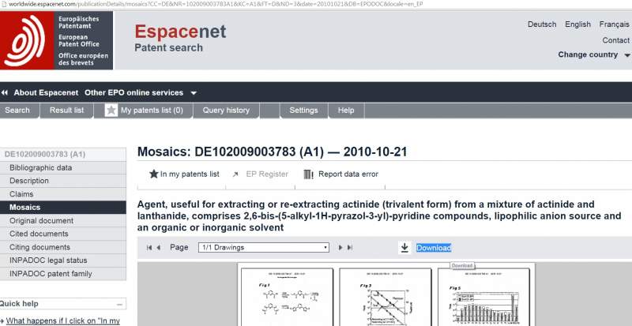Open the Search tab
This screenshot has width=632, height=326.
click(x=17, y=110)
